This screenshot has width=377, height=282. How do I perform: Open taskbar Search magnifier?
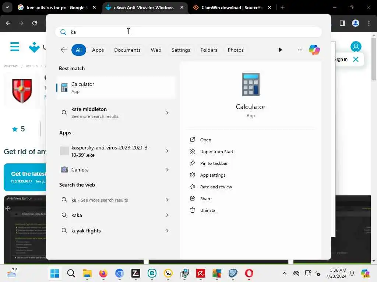point(71,273)
